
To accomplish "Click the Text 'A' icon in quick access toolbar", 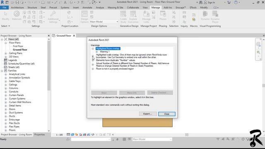I will tap(65, 2).
